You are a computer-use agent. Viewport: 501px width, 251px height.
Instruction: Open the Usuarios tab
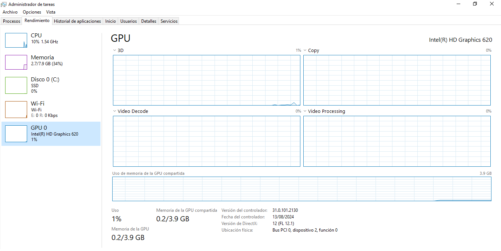point(129,21)
